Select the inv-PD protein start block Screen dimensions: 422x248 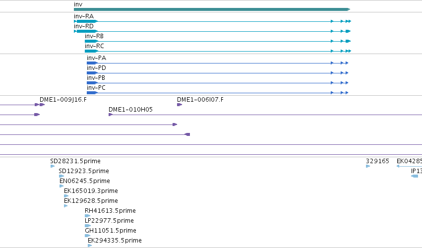[x=92, y=73]
